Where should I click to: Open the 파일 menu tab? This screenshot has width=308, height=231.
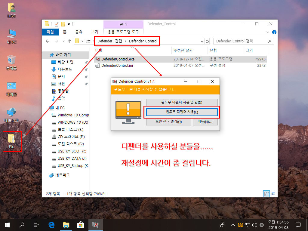coord(50,32)
